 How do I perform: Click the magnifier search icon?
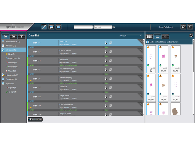(114, 27)
